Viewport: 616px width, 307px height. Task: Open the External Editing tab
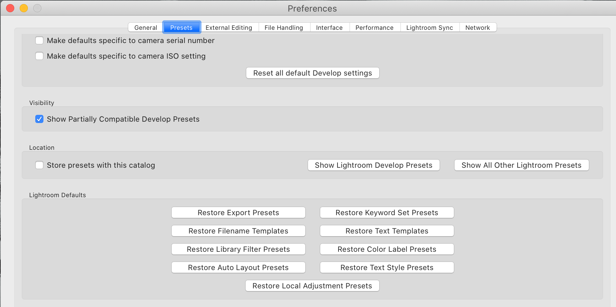[229, 27]
